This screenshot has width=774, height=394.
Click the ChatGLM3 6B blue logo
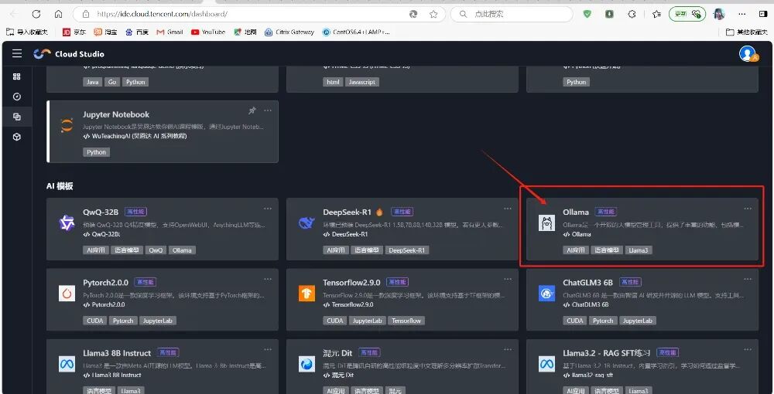coord(546,293)
